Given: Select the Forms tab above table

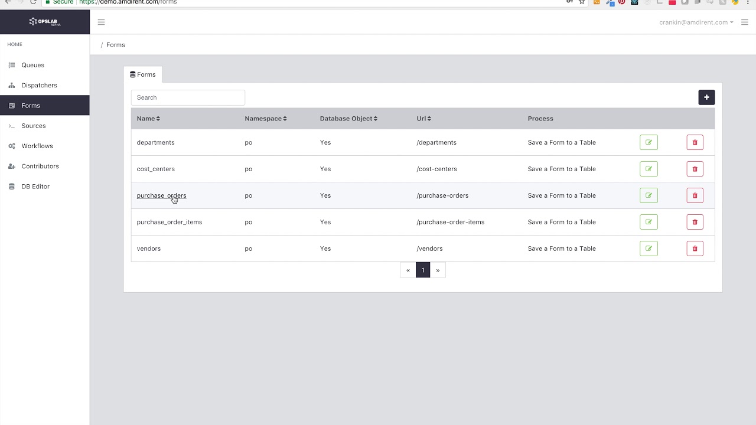Looking at the screenshot, I should click(x=143, y=74).
